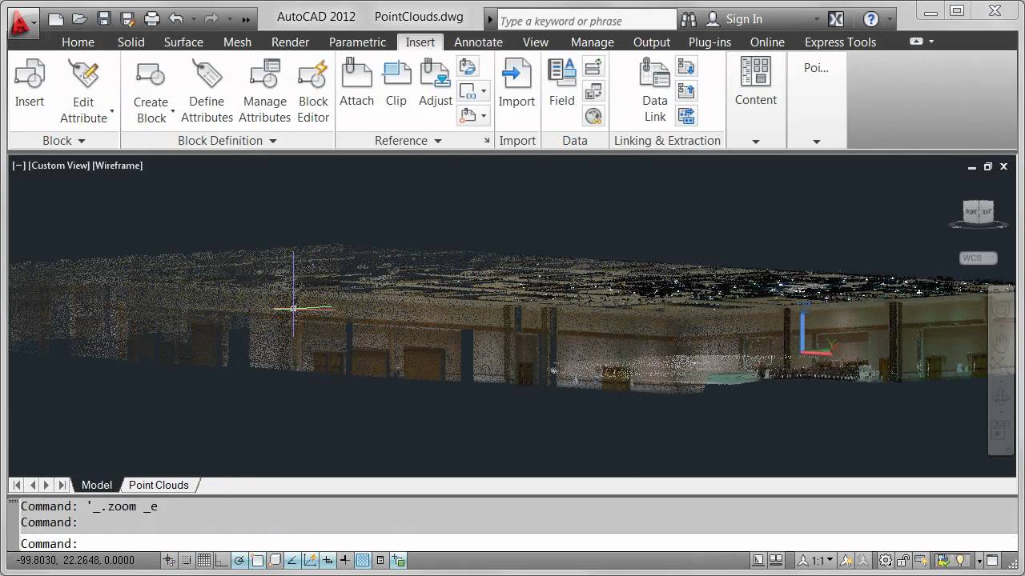The width and height of the screenshot is (1025, 576).
Task: Click the [Wireframe] visual style control
Action: click(118, 166)
